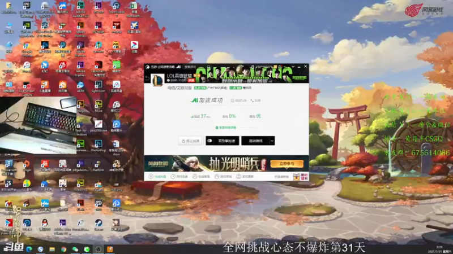Expand the launch game dropdown arrow
This screenshot has width=453, height=254.
272,141
